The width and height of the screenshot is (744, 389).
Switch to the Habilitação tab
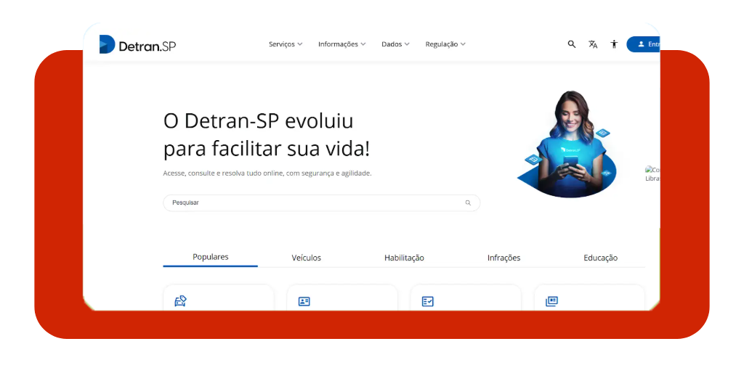[404, 258]
